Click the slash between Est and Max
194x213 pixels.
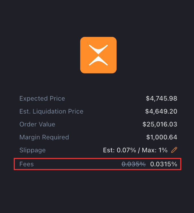[x=139, y=150]
